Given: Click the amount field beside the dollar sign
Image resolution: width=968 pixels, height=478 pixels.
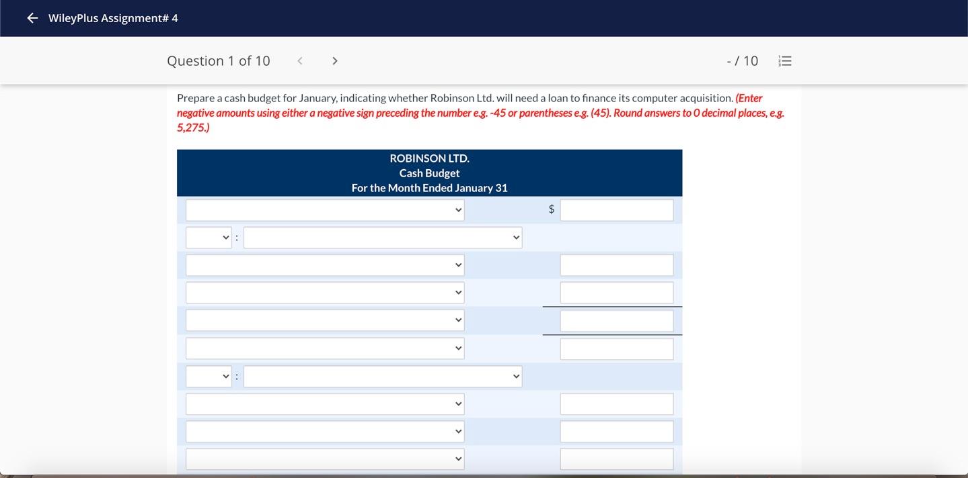Looking at the screenshot, I should 616,209.
